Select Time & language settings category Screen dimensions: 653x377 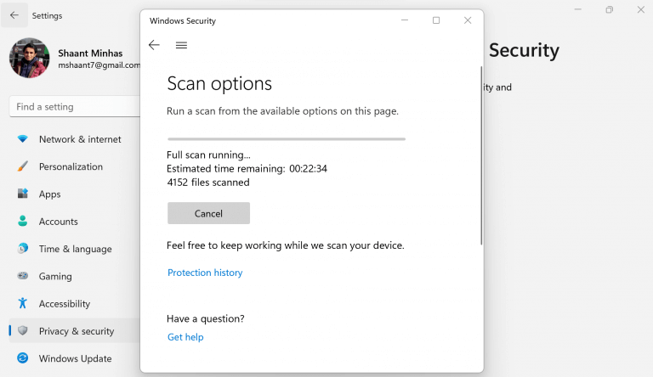[76, 250]
